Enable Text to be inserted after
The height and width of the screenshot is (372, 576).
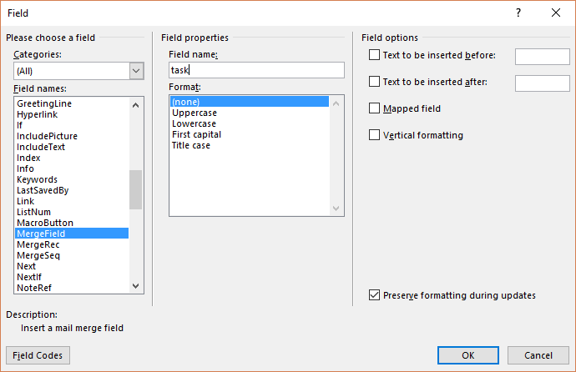click(x=374, y=83)
